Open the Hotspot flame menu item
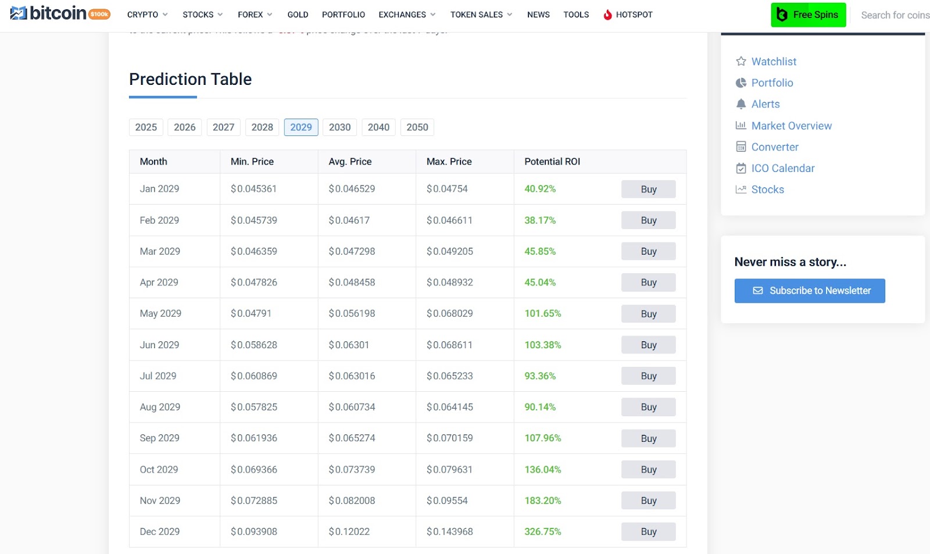 [x=628, y=15]
